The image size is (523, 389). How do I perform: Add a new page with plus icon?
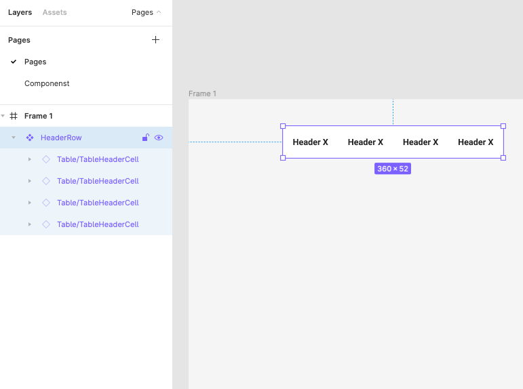tap(155, 40)
